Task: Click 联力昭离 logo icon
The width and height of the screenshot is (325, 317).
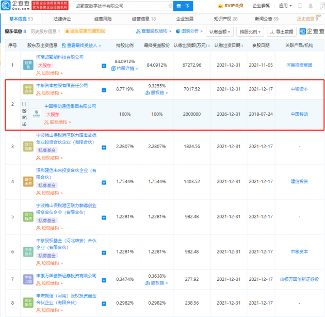Action: tap(28, 147)
